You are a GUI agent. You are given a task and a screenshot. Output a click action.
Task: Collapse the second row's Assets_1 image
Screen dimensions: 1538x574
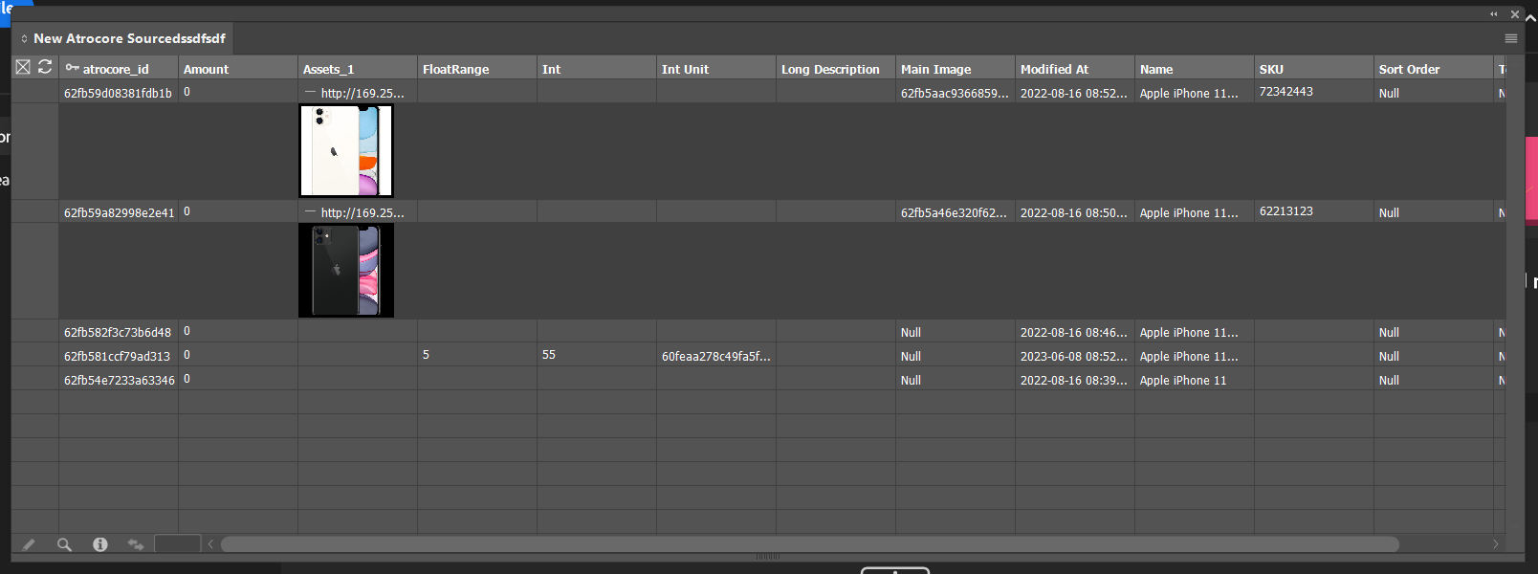point(310,212)
